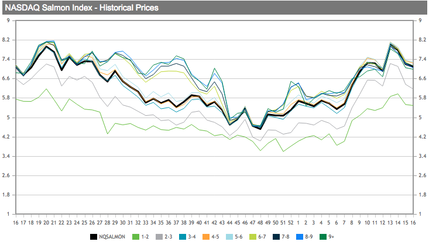Click week 52 on the x-axis
This screenshot has width=429, height=245.
click(x=290, y=223)
